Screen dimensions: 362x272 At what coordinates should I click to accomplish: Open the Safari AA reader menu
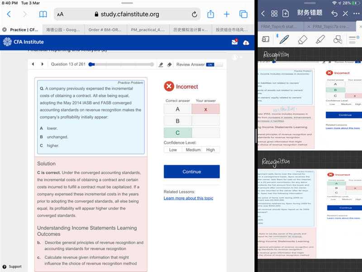point(60,15)
